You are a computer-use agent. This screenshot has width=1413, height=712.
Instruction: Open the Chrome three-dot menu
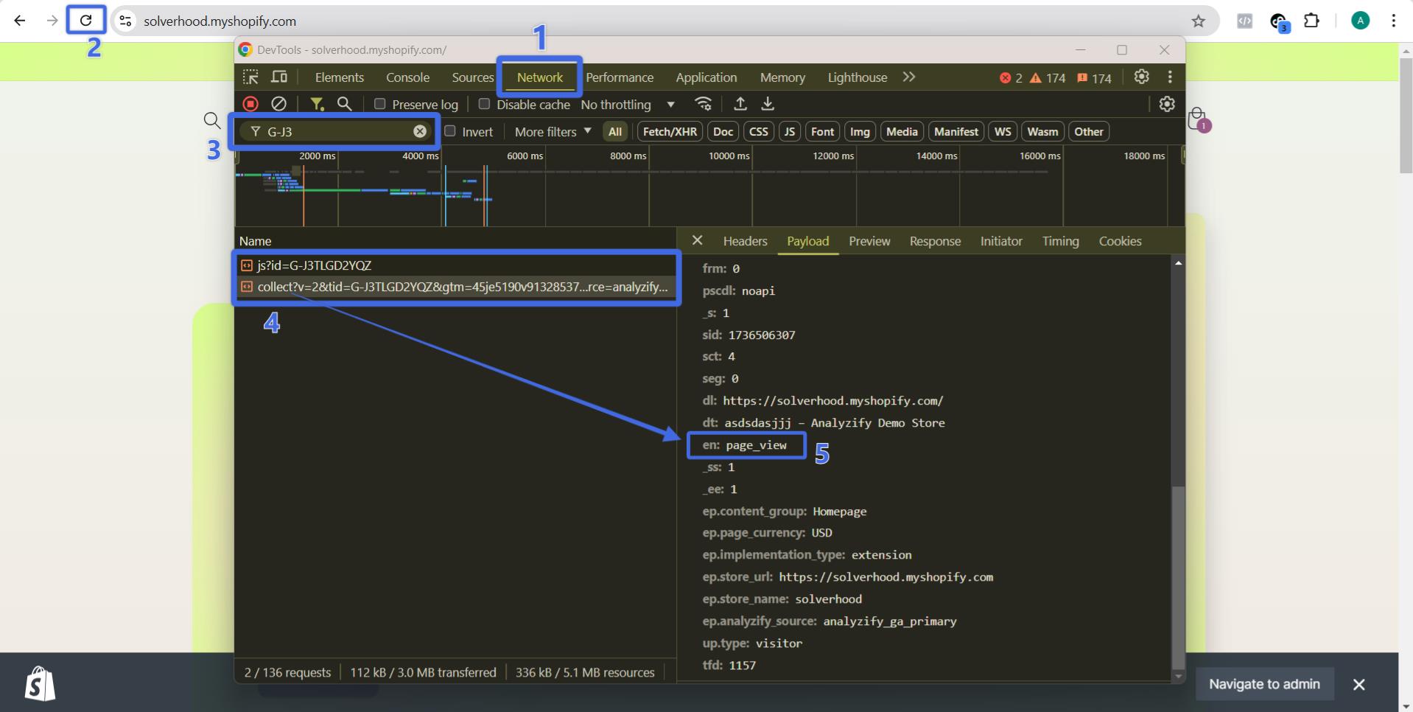click(x=1393, y=21)
